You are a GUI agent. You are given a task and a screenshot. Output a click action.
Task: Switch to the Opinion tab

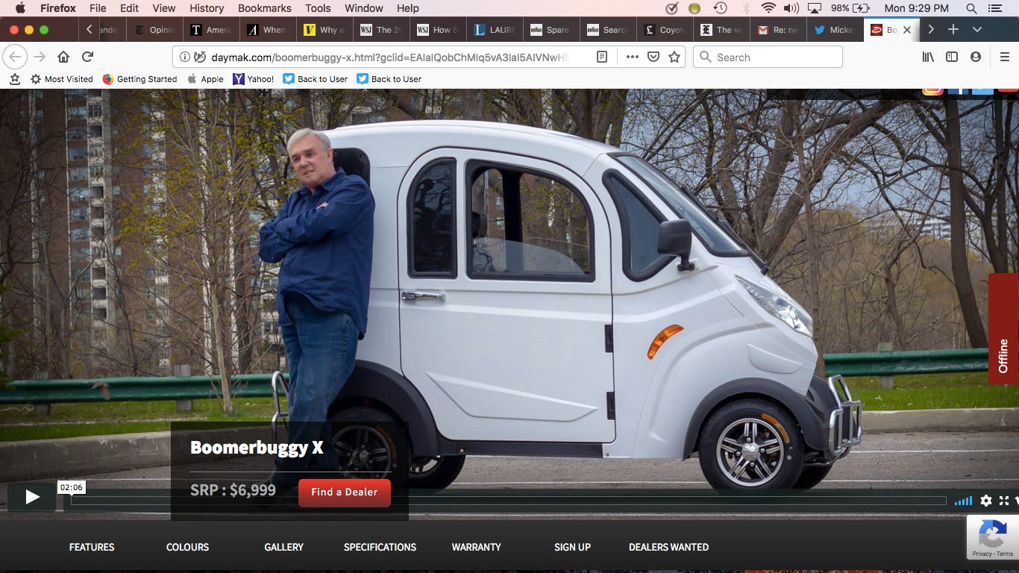pos(154,30)
